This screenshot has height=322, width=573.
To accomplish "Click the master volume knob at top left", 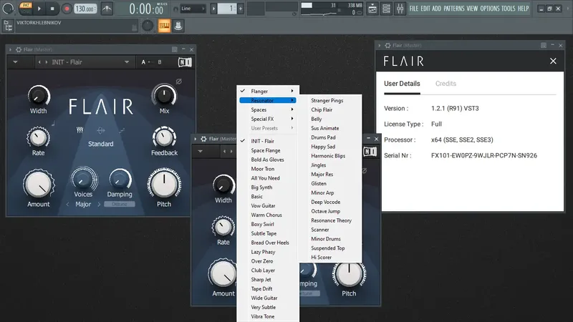I will [8, 9].
